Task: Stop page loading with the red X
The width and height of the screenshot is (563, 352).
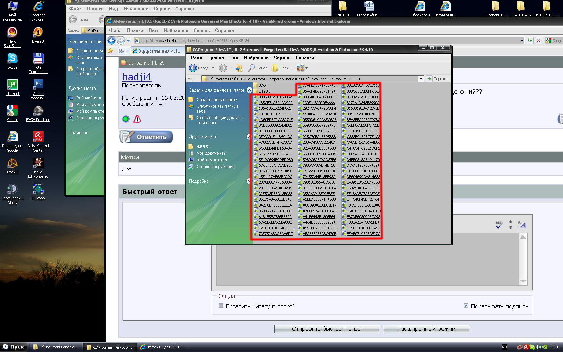Action: pos(539,40)
